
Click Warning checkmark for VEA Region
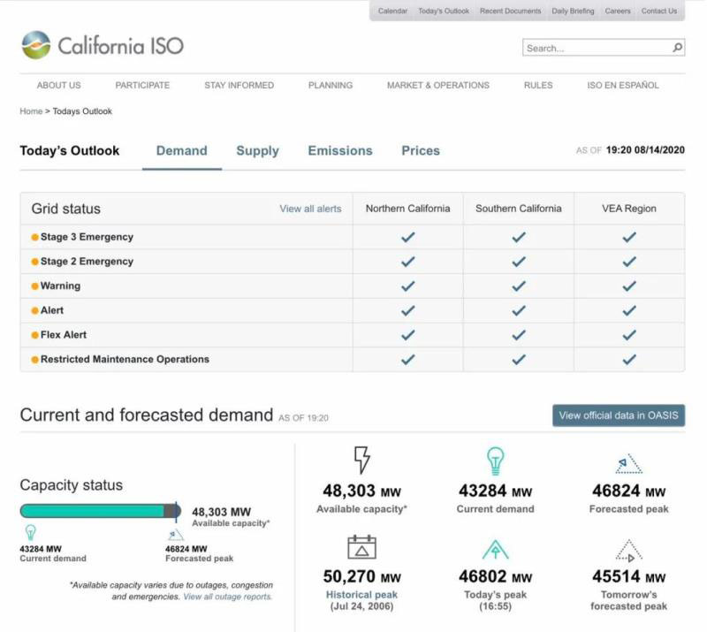[x=628, y=286]
